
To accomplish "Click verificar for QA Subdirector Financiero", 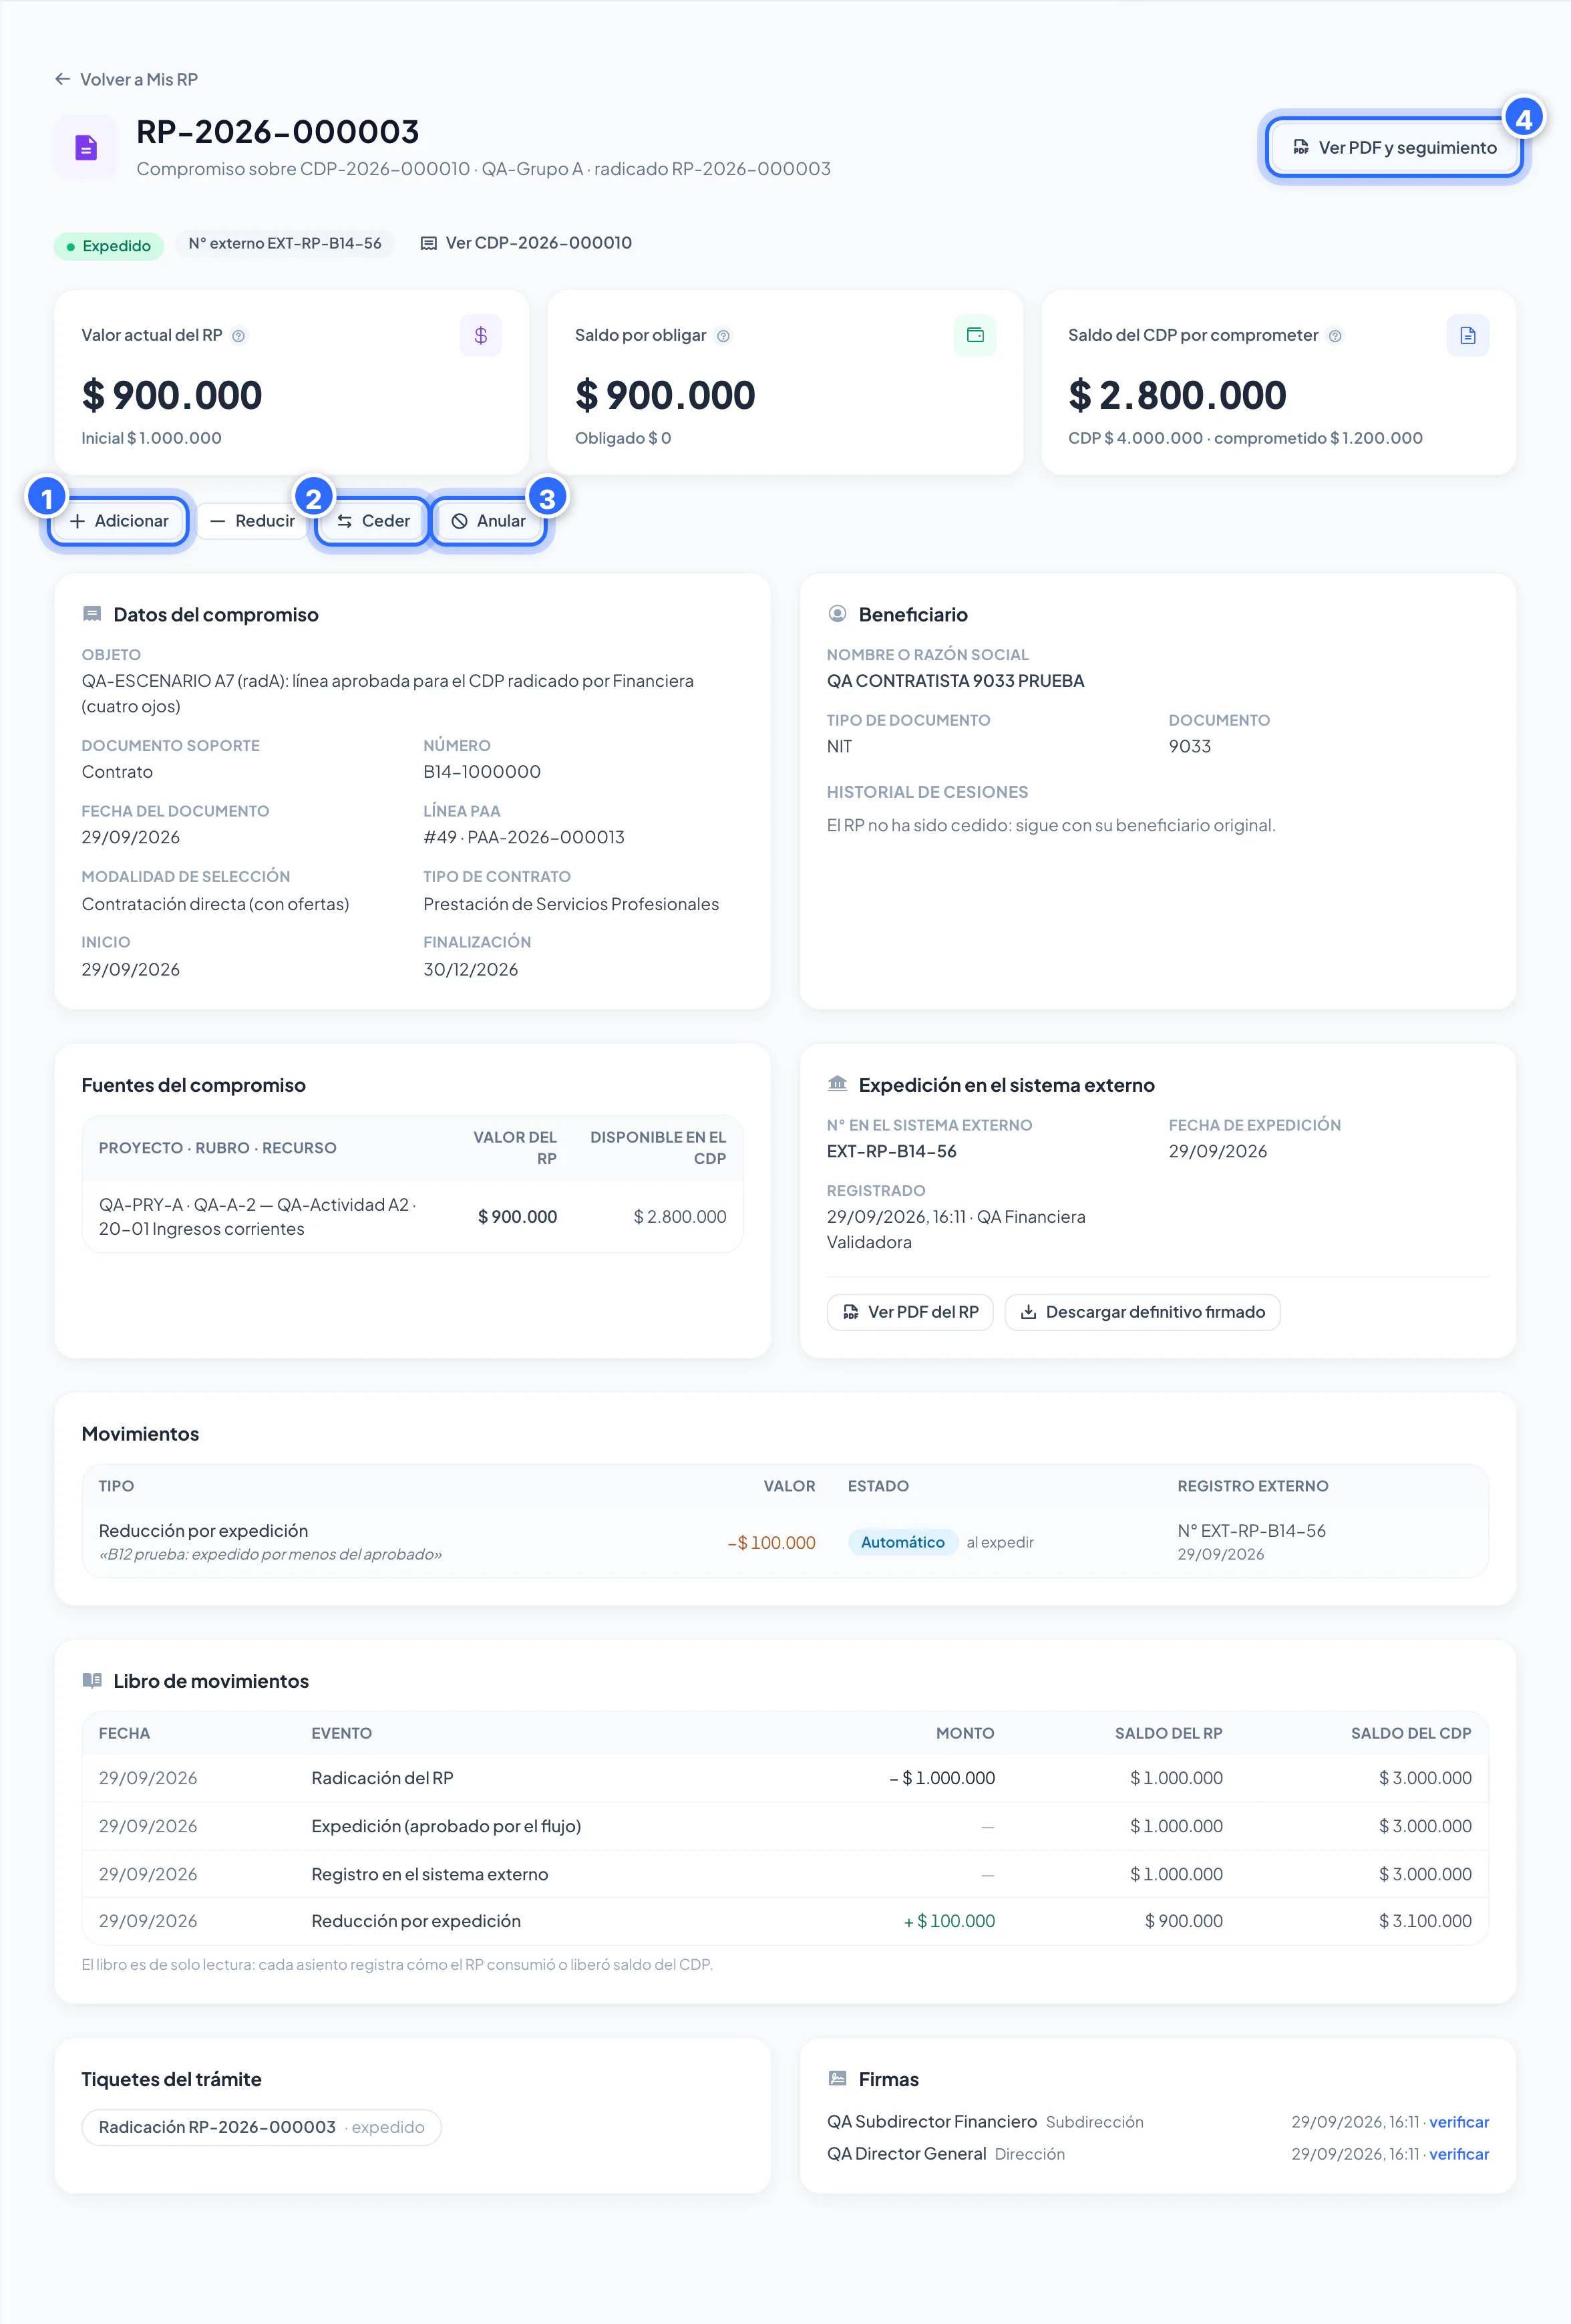I will pyautogui.click(x=1458, y=2122).
